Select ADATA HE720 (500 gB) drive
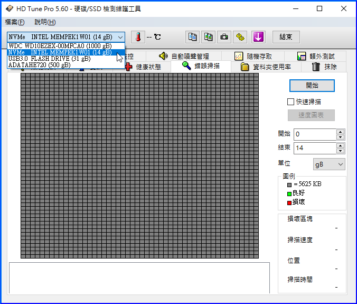Viewport: 357px width, 304px height. pos(66,65)
